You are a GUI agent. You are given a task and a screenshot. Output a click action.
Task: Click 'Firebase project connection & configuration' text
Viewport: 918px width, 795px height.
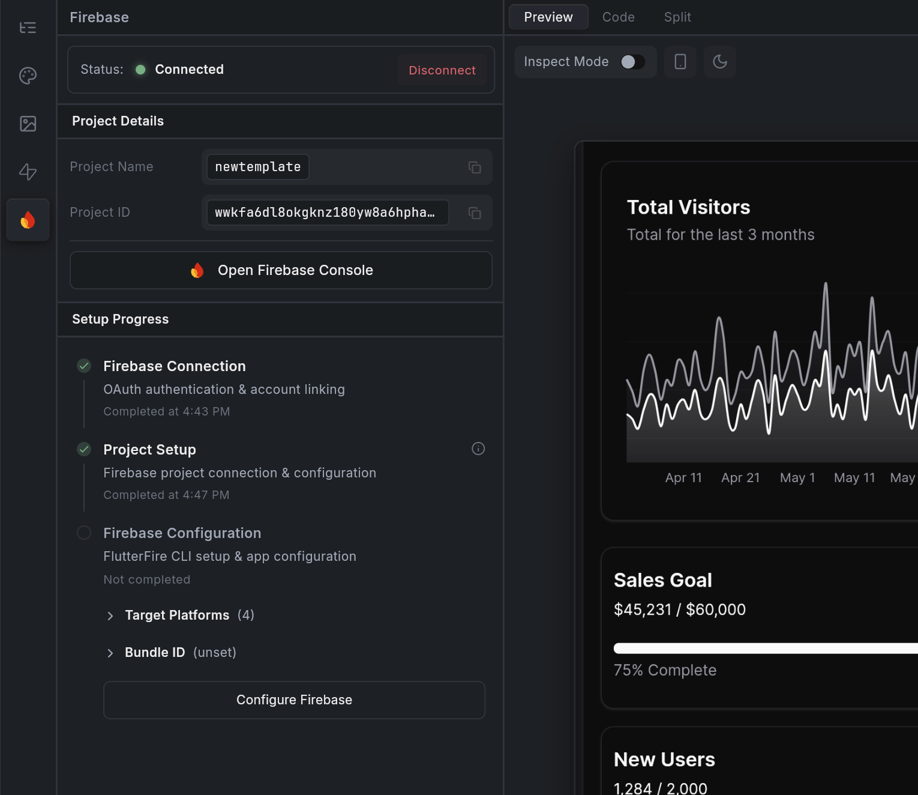point(239,473)
